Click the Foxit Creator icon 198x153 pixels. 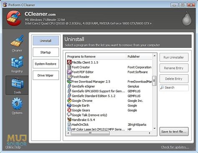coord(69,67)
